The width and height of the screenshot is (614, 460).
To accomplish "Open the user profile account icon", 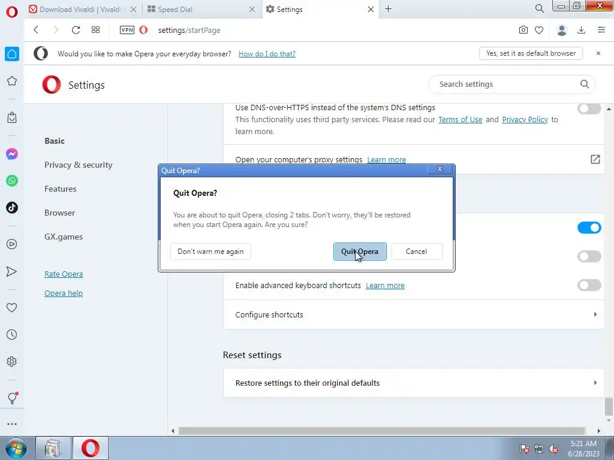I will coord(561,30).
